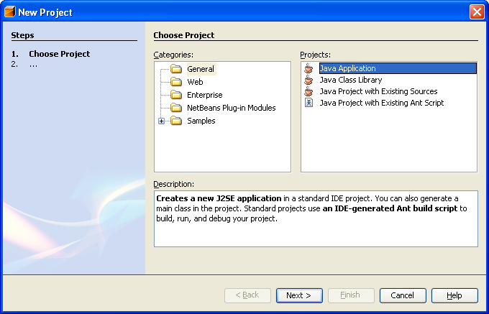Click the Steps heading
The height and width of the screenshot is (314, 489).
[x=22, y=35]
